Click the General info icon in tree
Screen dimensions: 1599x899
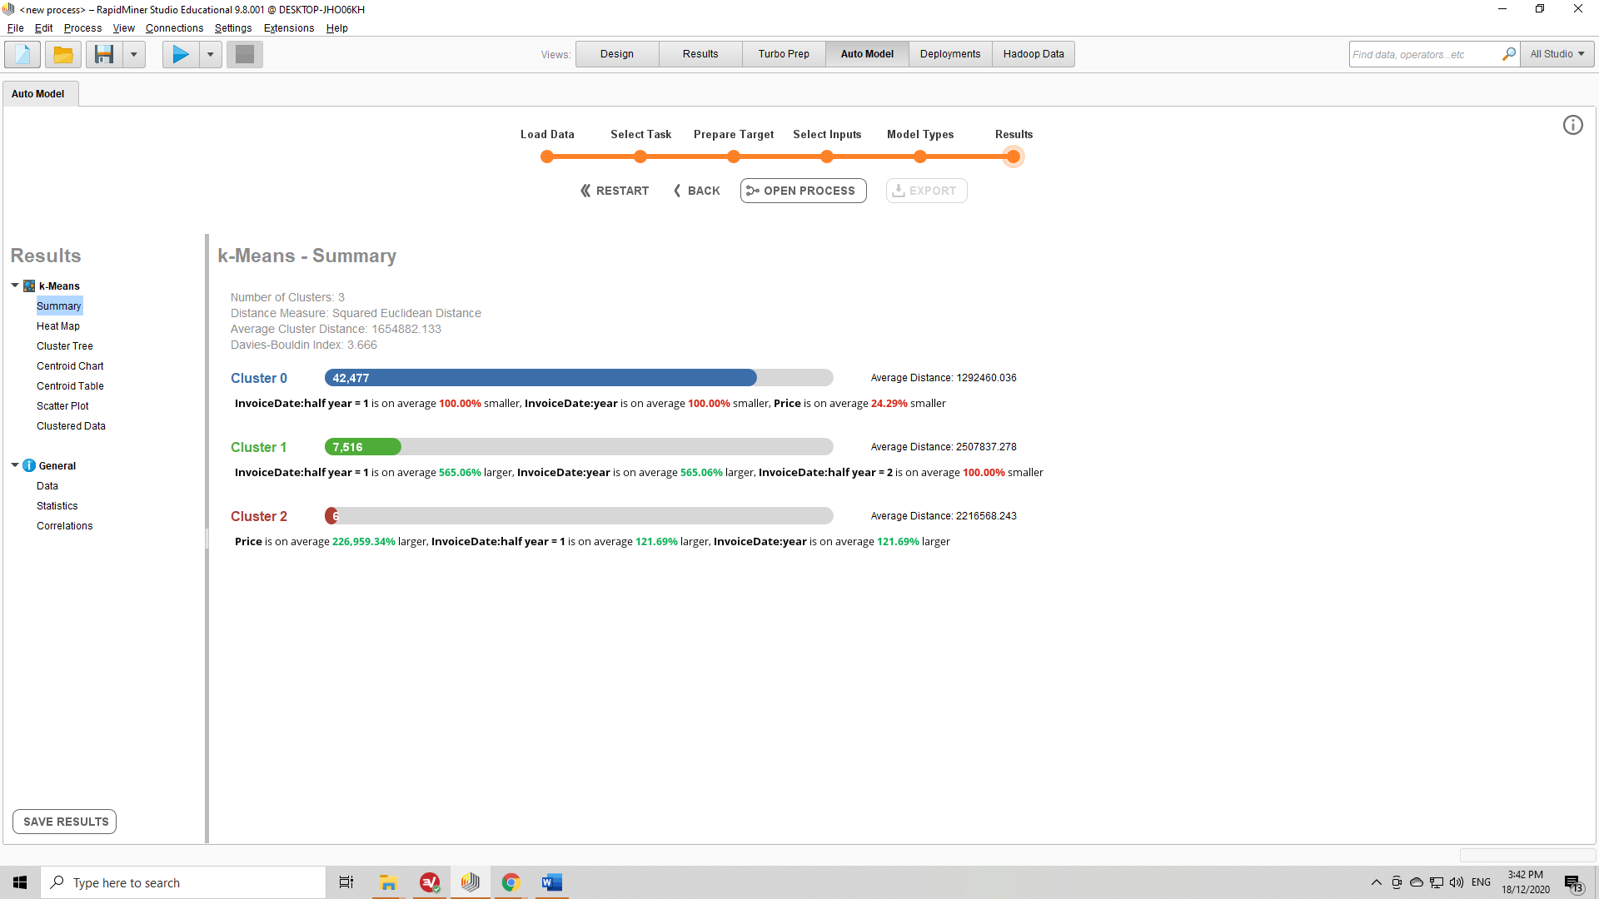click(29, 465)
